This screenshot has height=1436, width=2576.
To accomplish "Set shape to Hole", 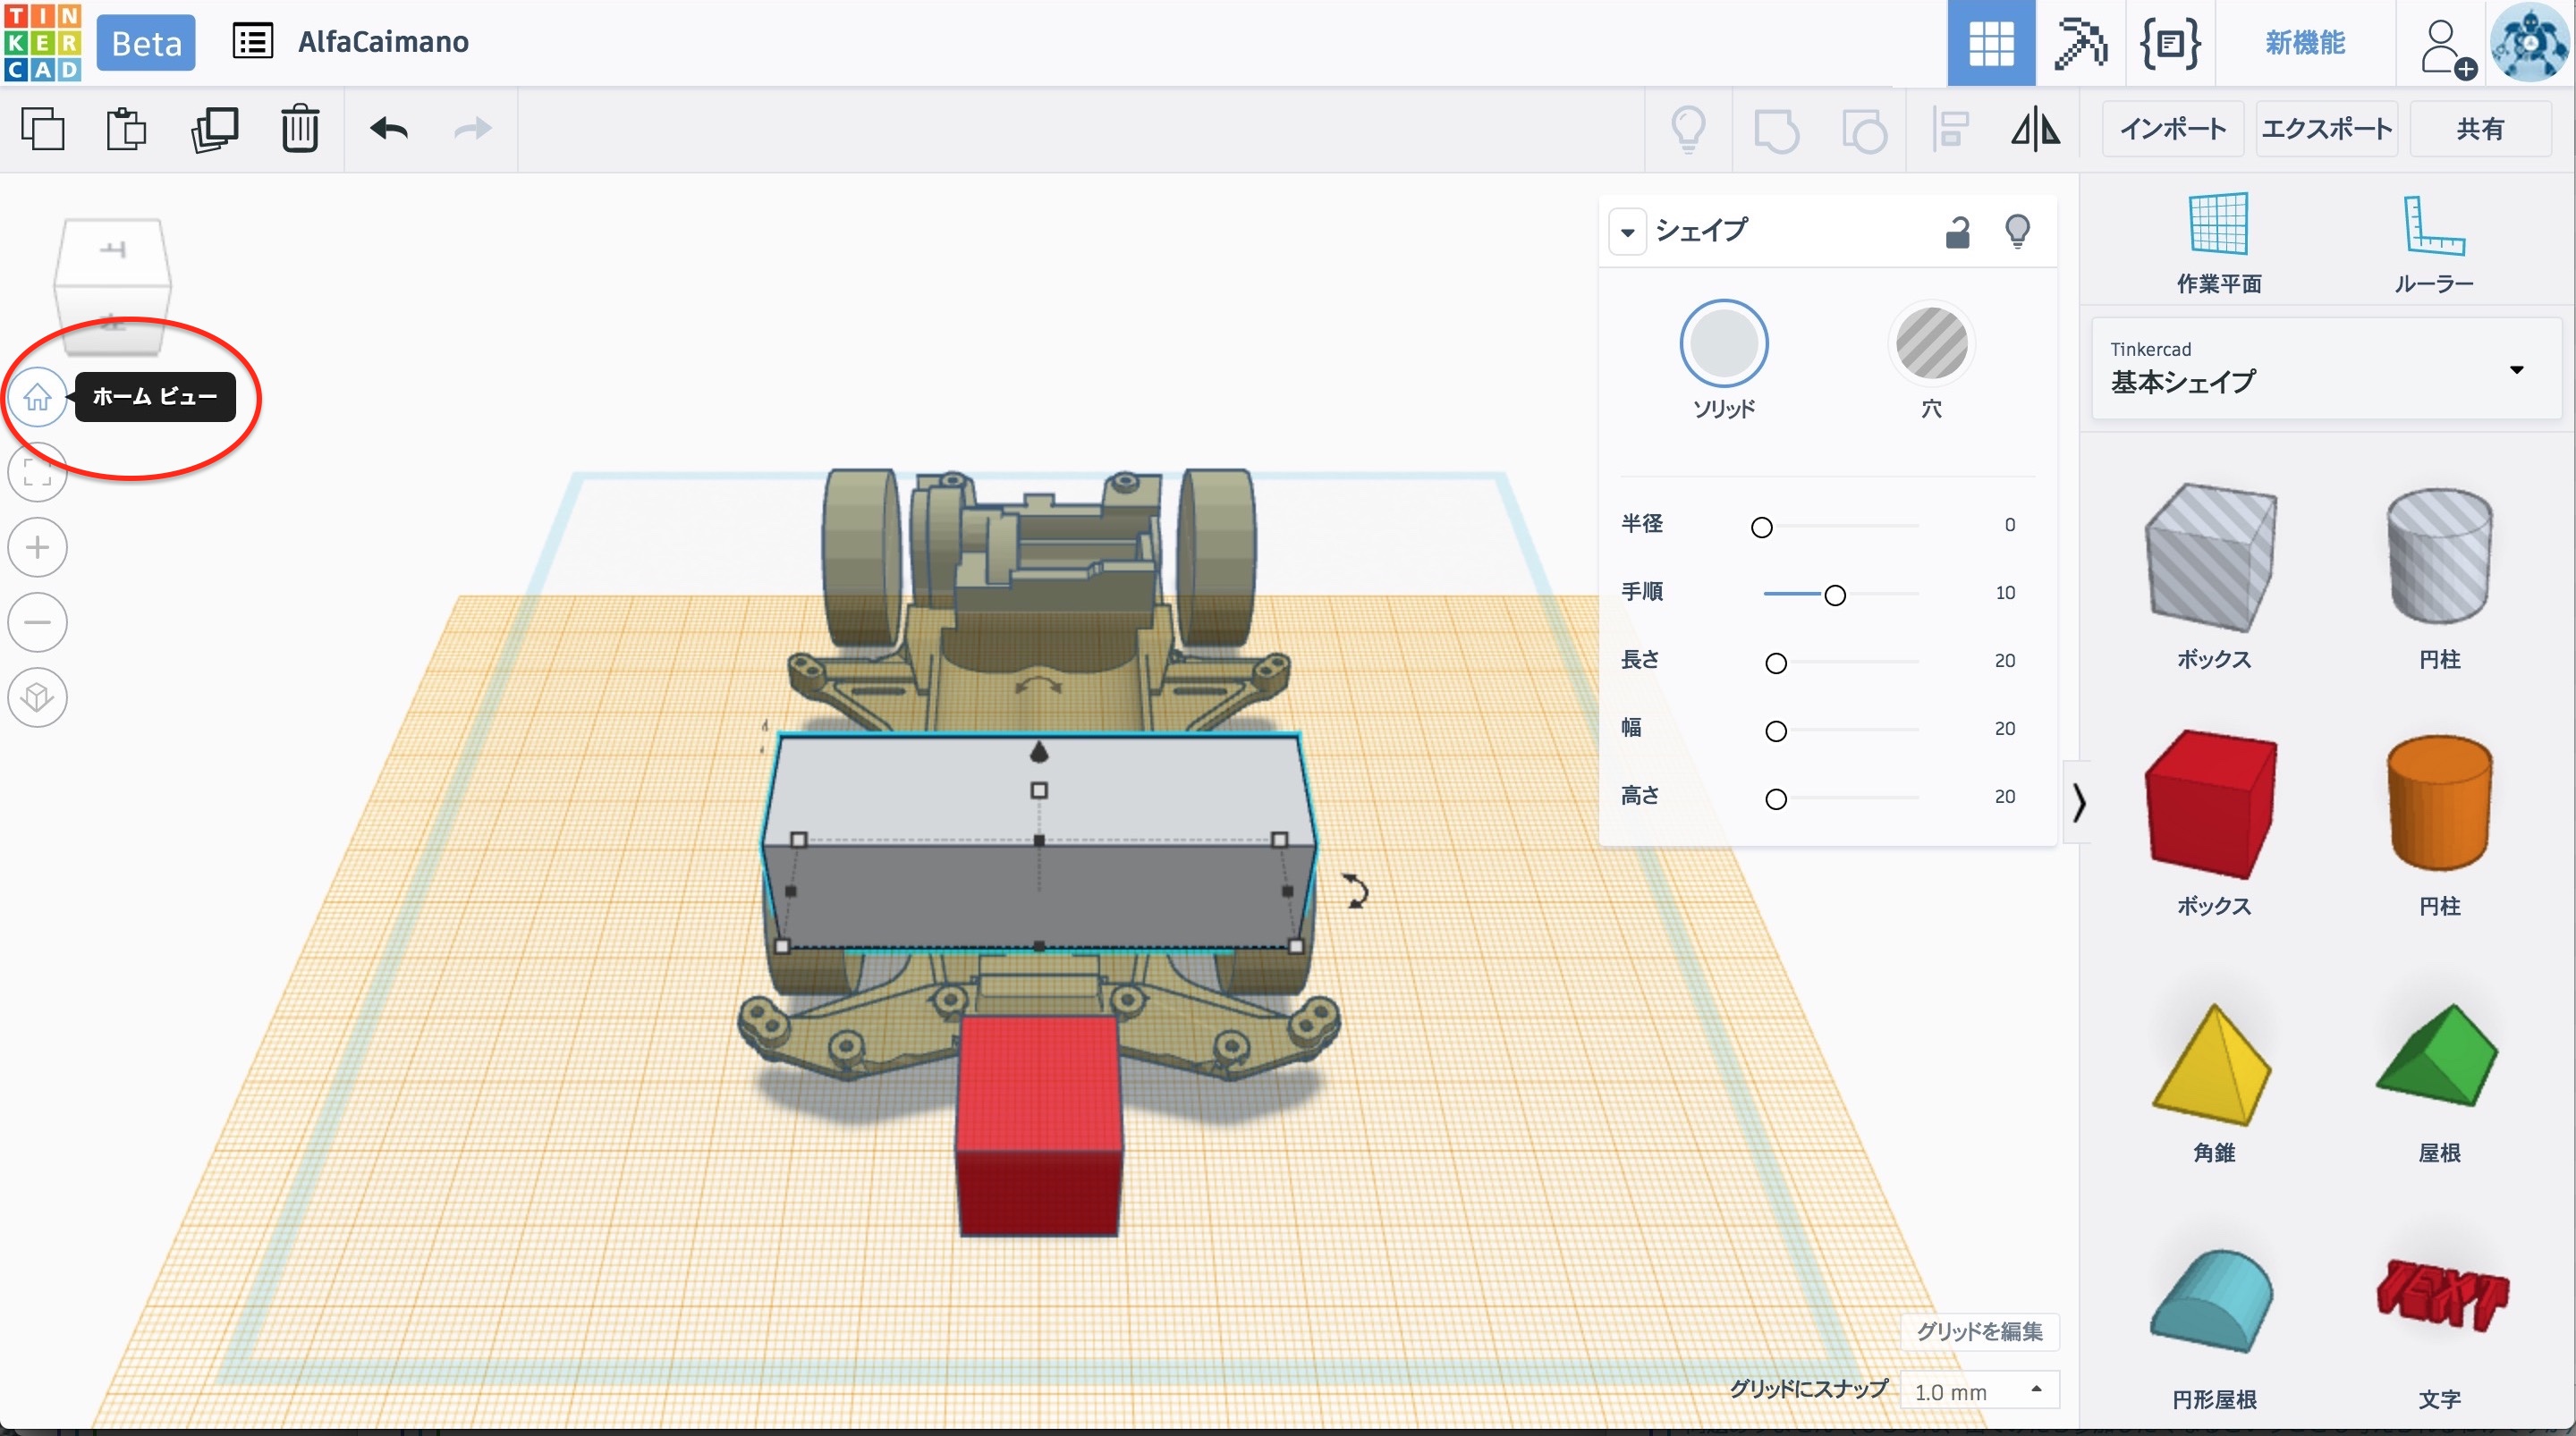I will (1931, 344).
